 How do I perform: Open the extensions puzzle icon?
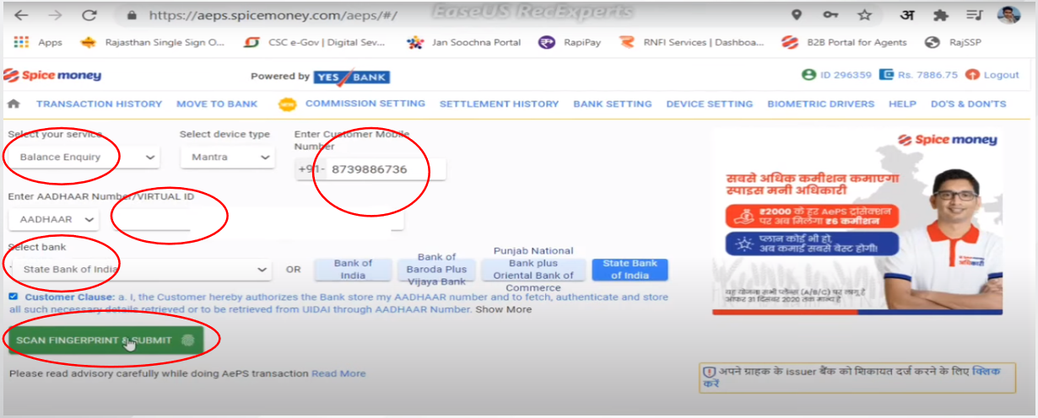pos(941,15)
